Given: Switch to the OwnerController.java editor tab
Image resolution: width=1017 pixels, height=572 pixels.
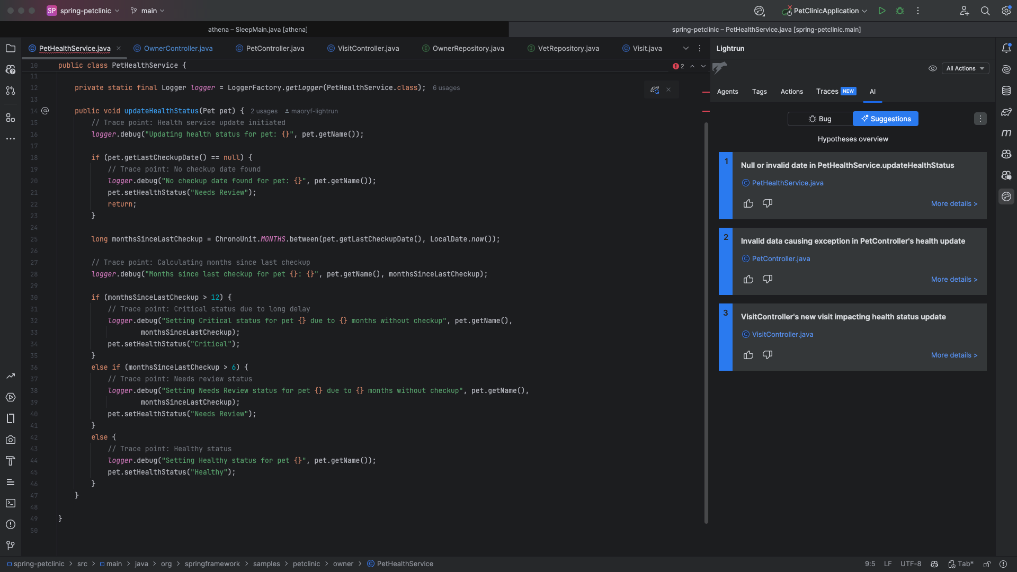Looking at the screenshot, I should tap(178, 48).
